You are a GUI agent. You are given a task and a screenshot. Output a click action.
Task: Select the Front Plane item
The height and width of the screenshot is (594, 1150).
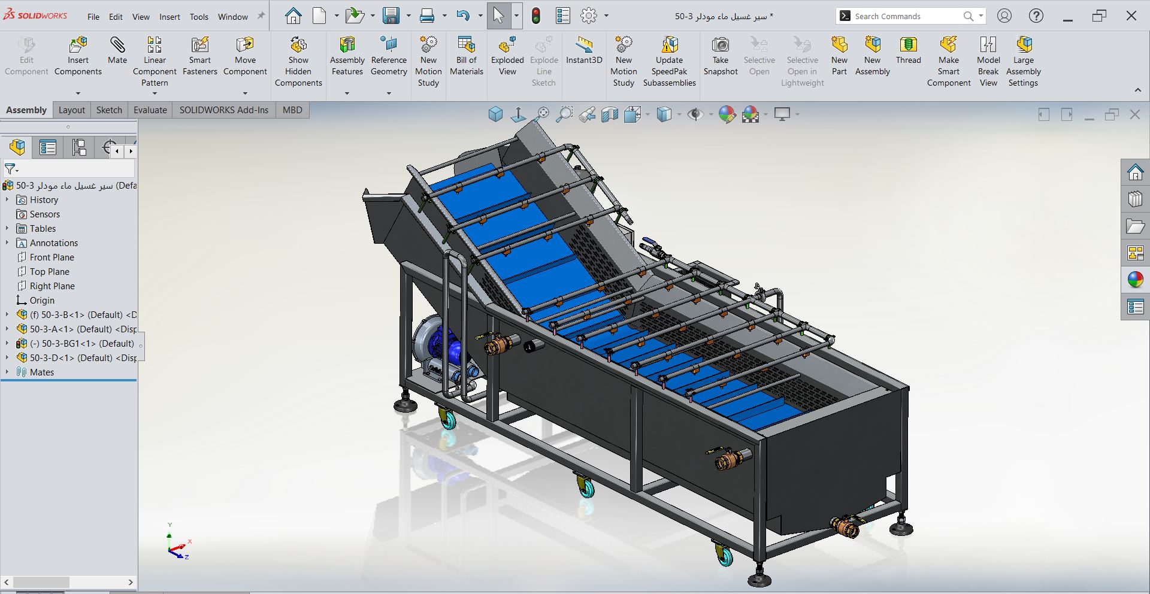[52, 257]
